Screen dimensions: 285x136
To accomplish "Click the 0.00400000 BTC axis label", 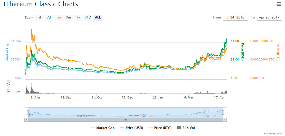I will pyautogui.click(x=262, y=41).
